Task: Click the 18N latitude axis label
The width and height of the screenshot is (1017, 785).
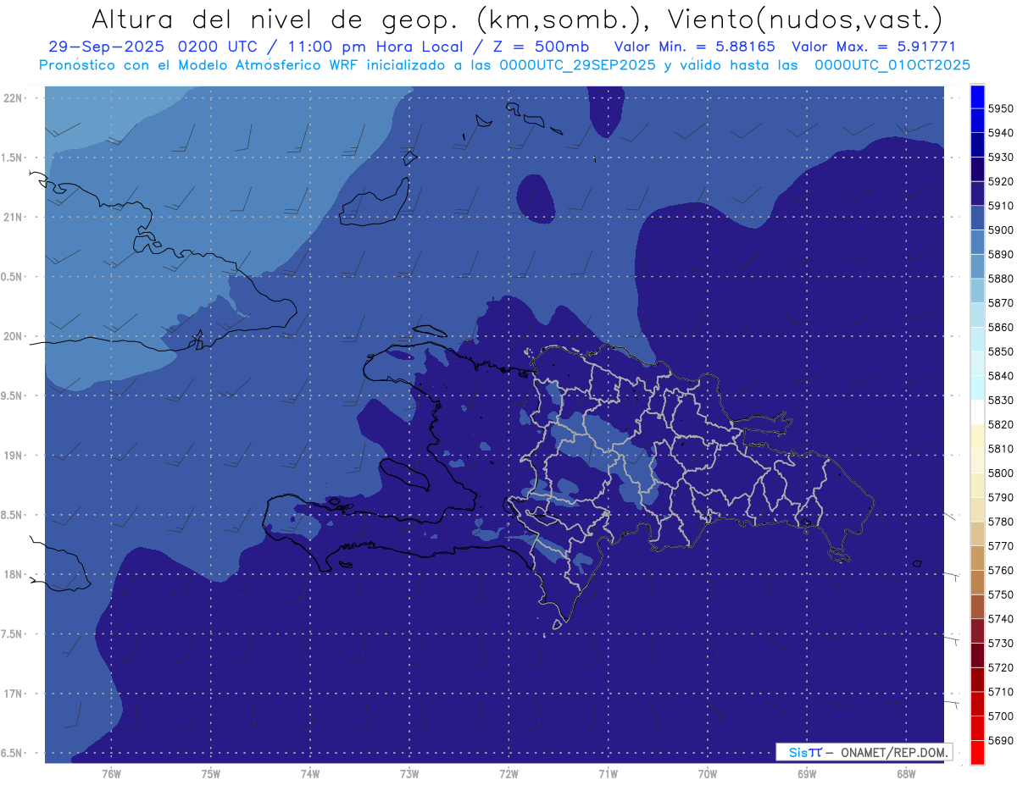Action: [14, 574]
